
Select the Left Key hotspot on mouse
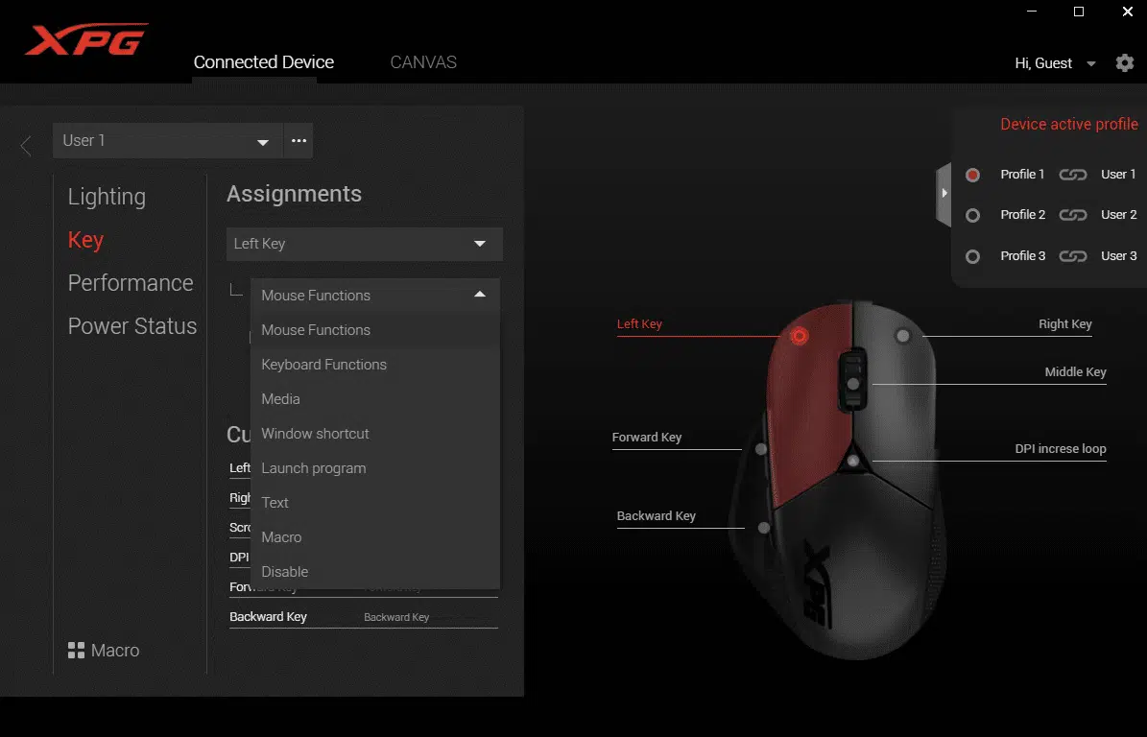click(799, 336)
